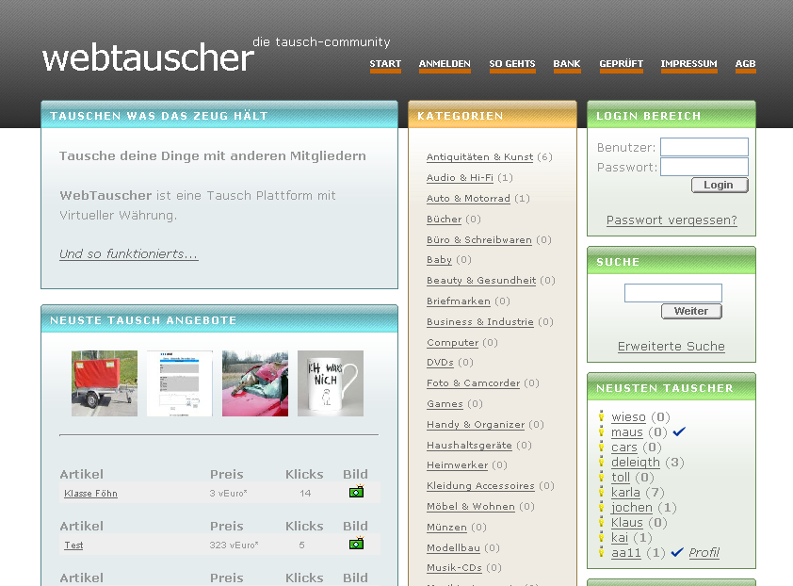793x586 pixels.
Task: Click the search text box under SUCHE
Action: [x=672, y=293]
